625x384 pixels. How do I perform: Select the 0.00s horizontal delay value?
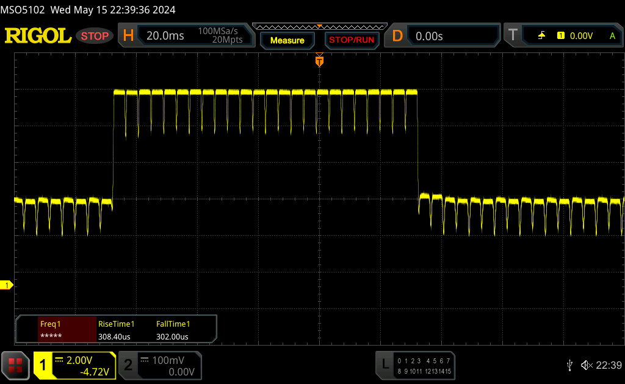click(x=429, y=36)
